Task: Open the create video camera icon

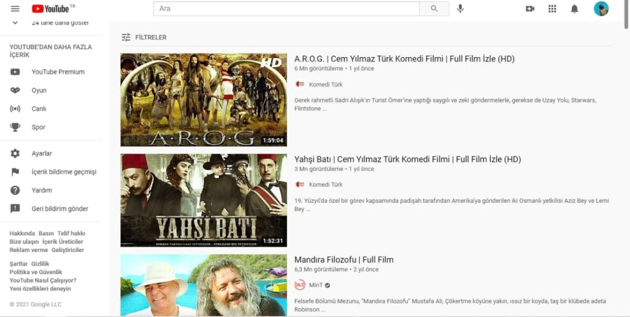Action: tap(530, 9)
